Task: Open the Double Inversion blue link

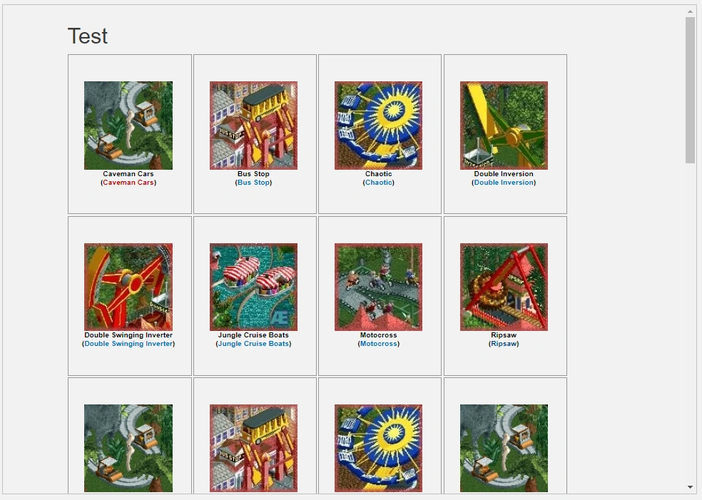Action: [x=504, y=183]
